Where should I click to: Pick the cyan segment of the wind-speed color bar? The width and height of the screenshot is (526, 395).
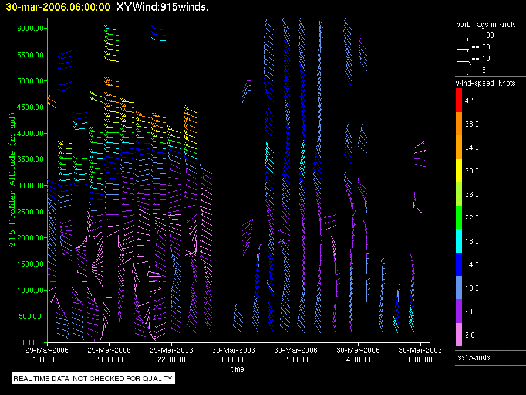pyautogui.click(x=459, y=241)
